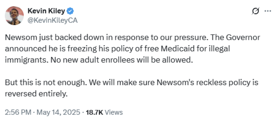The image size is (278, 121).
Task: Visit the @KevinKileyCA handle link
Action: [x=53, y=20]
